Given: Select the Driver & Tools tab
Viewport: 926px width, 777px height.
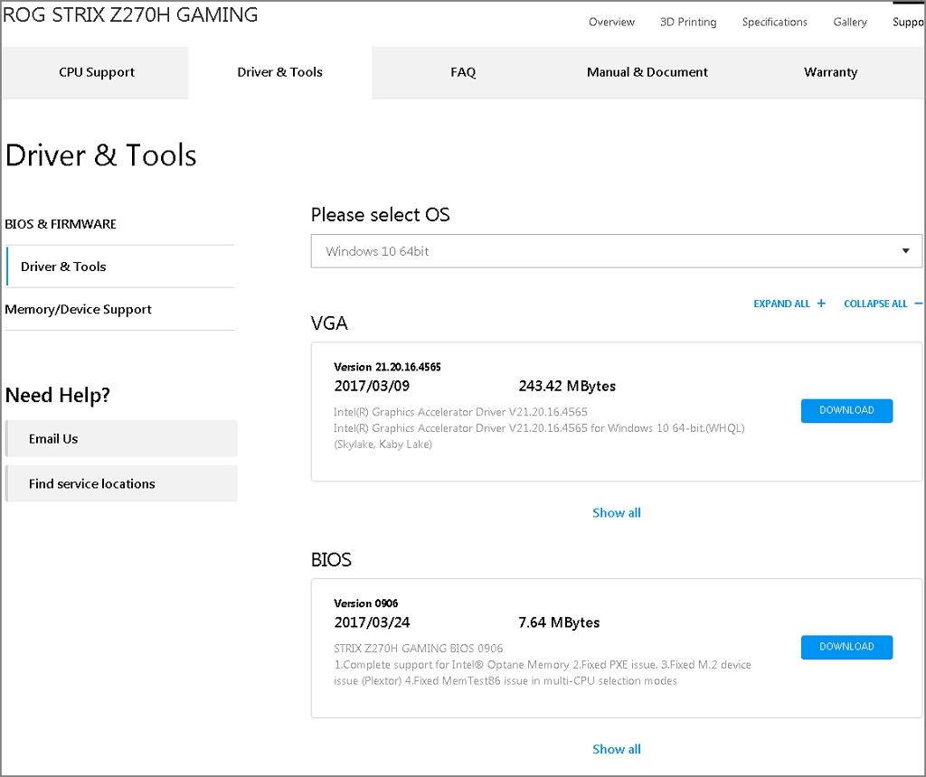Looking at the screenshot, I should coord(280,72).
